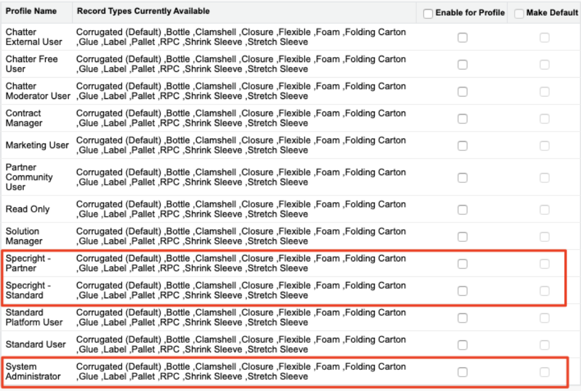581x391 pixels.
Task: Enable record type for Standard Platform User
Action: pyautogui.click(x=462, y=318)
